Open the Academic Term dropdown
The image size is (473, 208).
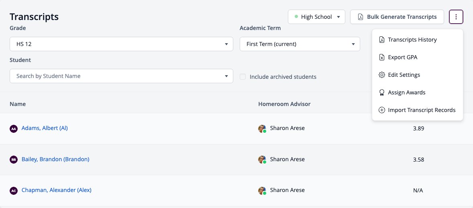pos(300,44)
